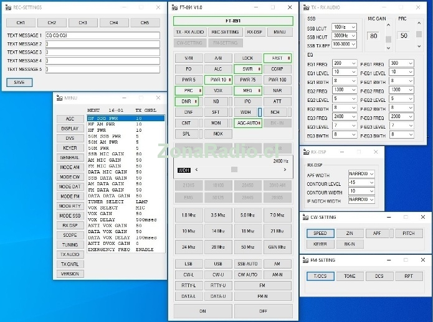
Task: Toggle PWR 10 power setting
Action: point(218,80)
